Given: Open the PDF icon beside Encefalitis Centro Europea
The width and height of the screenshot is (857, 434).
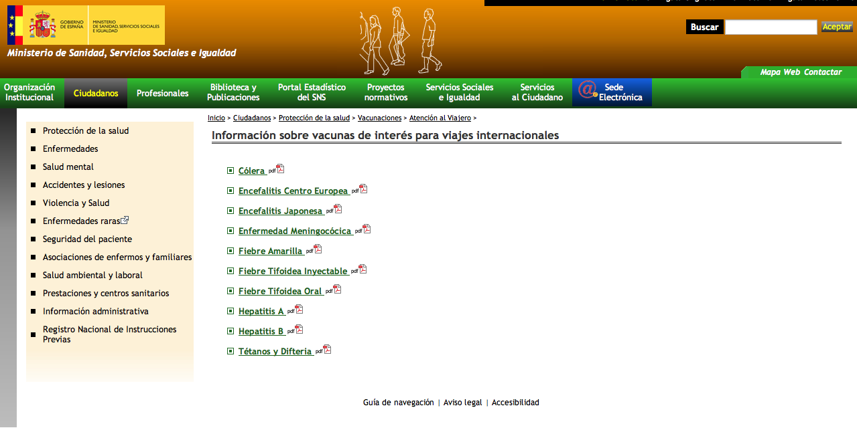Looking at the screenshot, I should 363,189.
